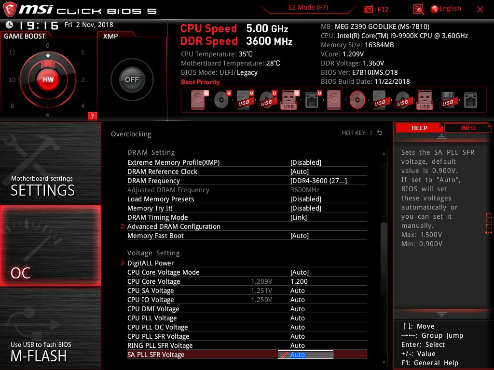Click the Adjusted DRAM Frequency 3600MHz row
Screen dimensions: 494x370
pyautogui.click(x=247, y=190)
